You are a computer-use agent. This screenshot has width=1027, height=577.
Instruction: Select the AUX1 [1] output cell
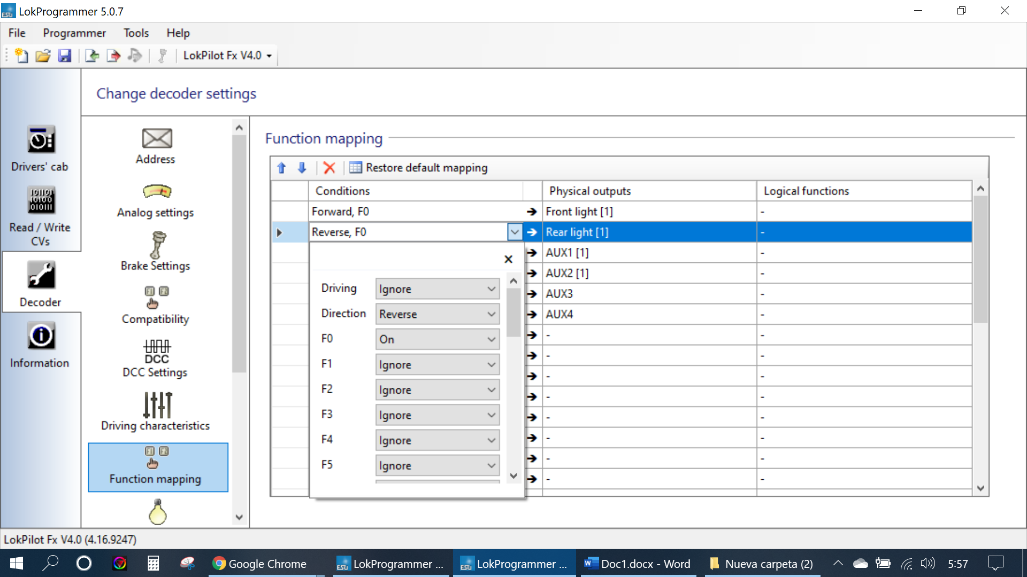point(649,253)
